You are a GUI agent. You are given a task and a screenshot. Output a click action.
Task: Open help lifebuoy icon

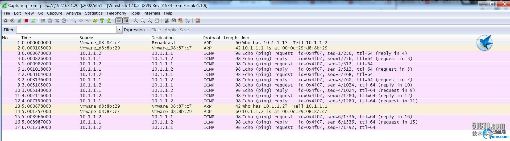(198, 21)
